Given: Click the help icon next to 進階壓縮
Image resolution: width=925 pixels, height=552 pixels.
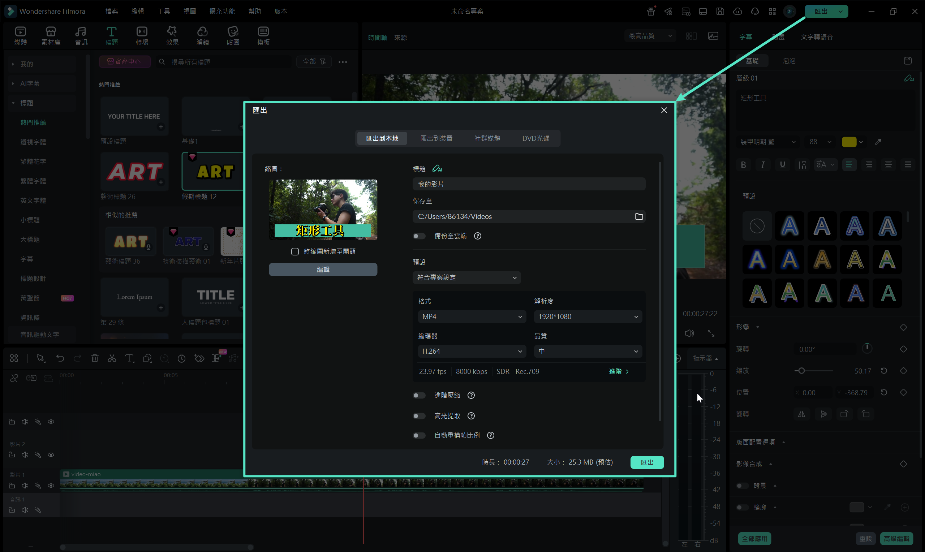Looking at the screenshot, I should coord(471,396).
